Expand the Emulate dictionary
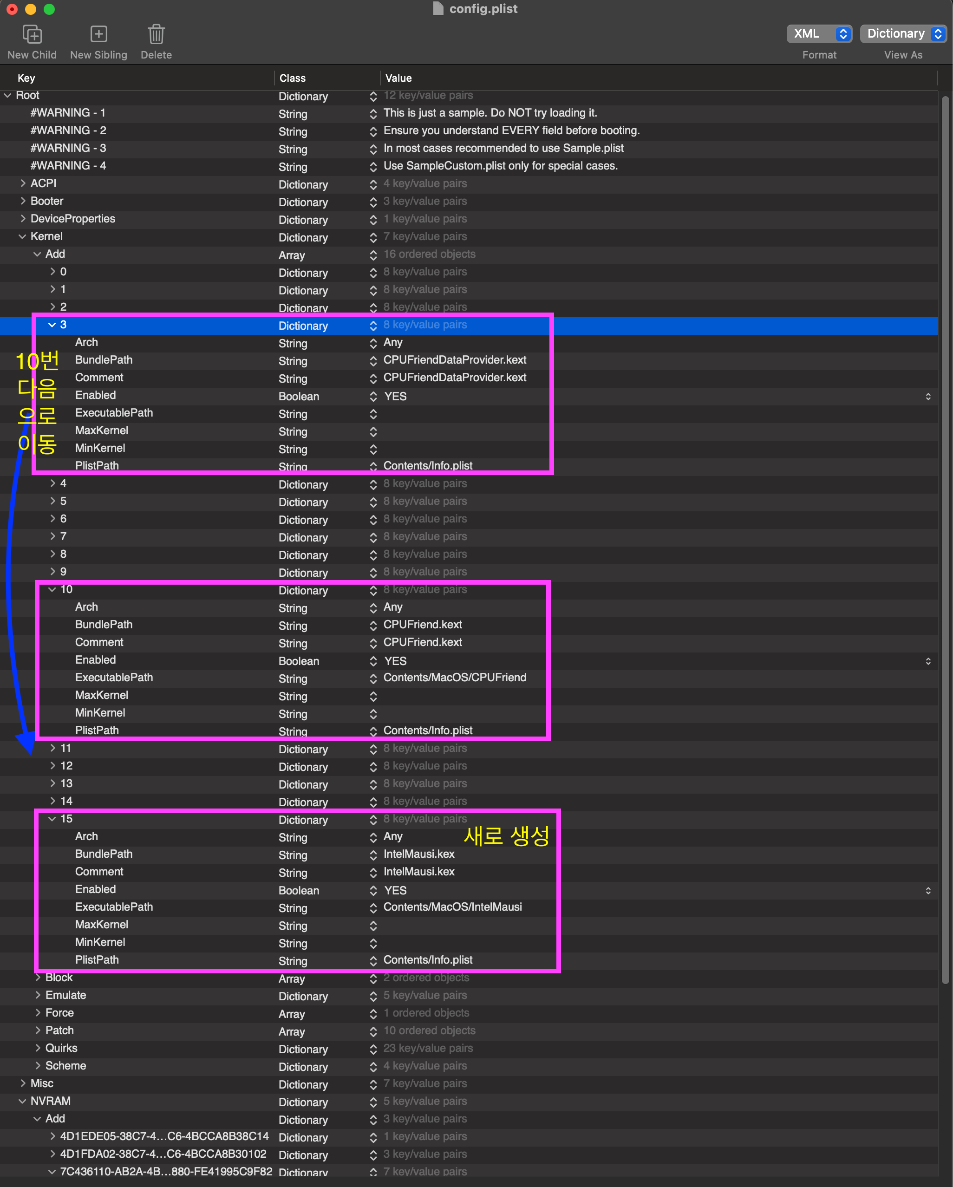The width and height of the screenshot is (953, 1187). pyautogui.click(x=38, y=995)
